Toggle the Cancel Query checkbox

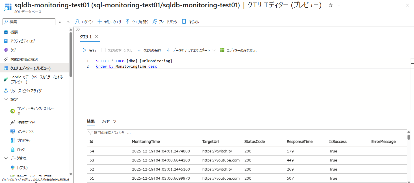(103, 50)
